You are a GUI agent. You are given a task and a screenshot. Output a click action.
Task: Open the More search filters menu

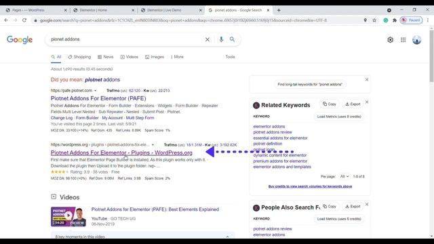[x=177, y=57]
